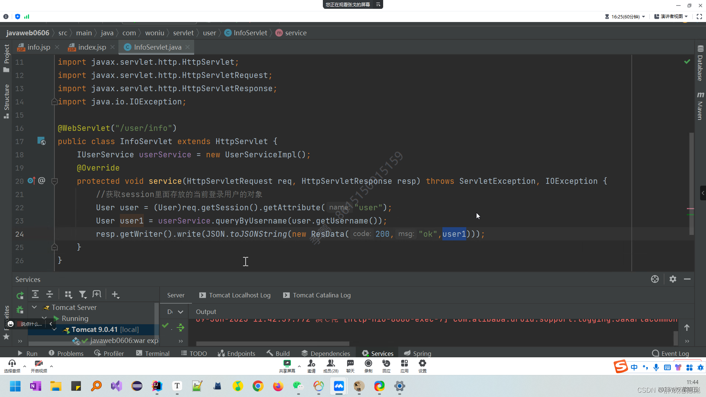Toggle the video camera in meeting toolbar
706x397 pixels.
[39, 364]
